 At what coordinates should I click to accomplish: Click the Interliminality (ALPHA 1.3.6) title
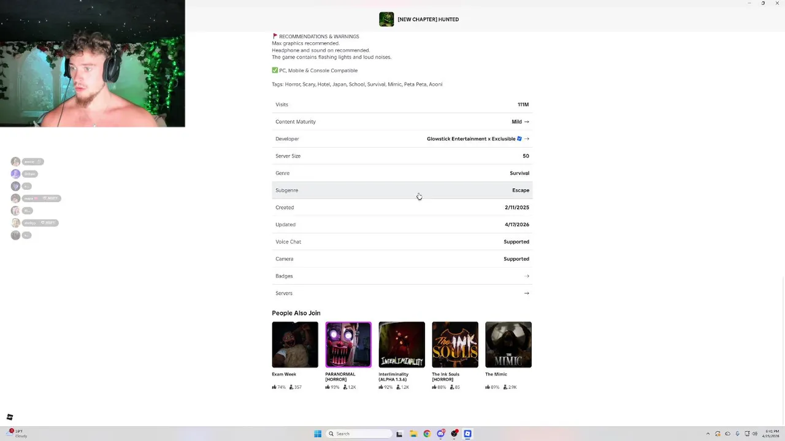(394, 377)
